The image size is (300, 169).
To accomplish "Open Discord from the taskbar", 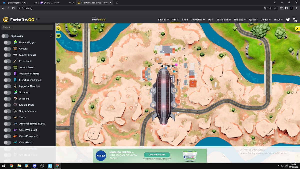I will [x=35, y=166].
